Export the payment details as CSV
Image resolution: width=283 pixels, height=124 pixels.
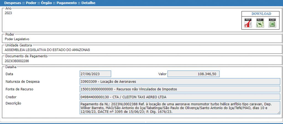272,23
